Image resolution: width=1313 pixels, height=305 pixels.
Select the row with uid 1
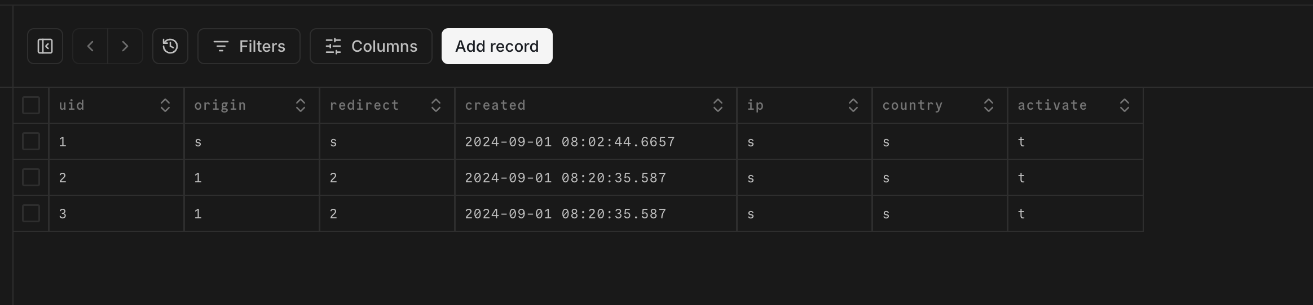click(x=31, y=141)
